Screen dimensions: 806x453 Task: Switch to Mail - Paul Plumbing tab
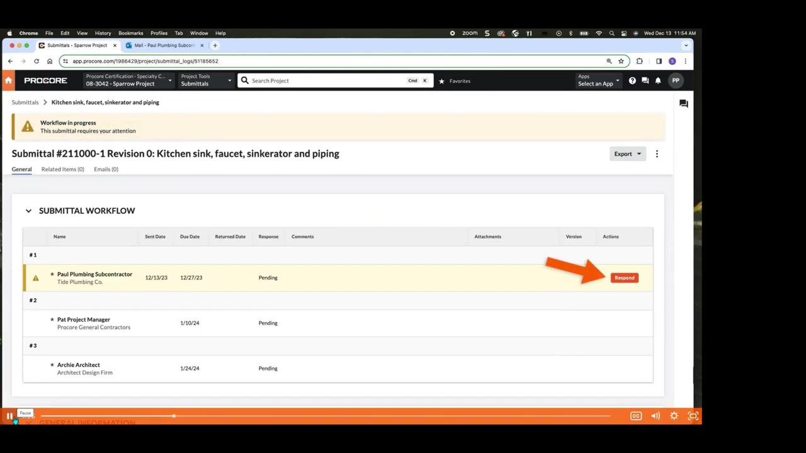click(x=164, y=45)
